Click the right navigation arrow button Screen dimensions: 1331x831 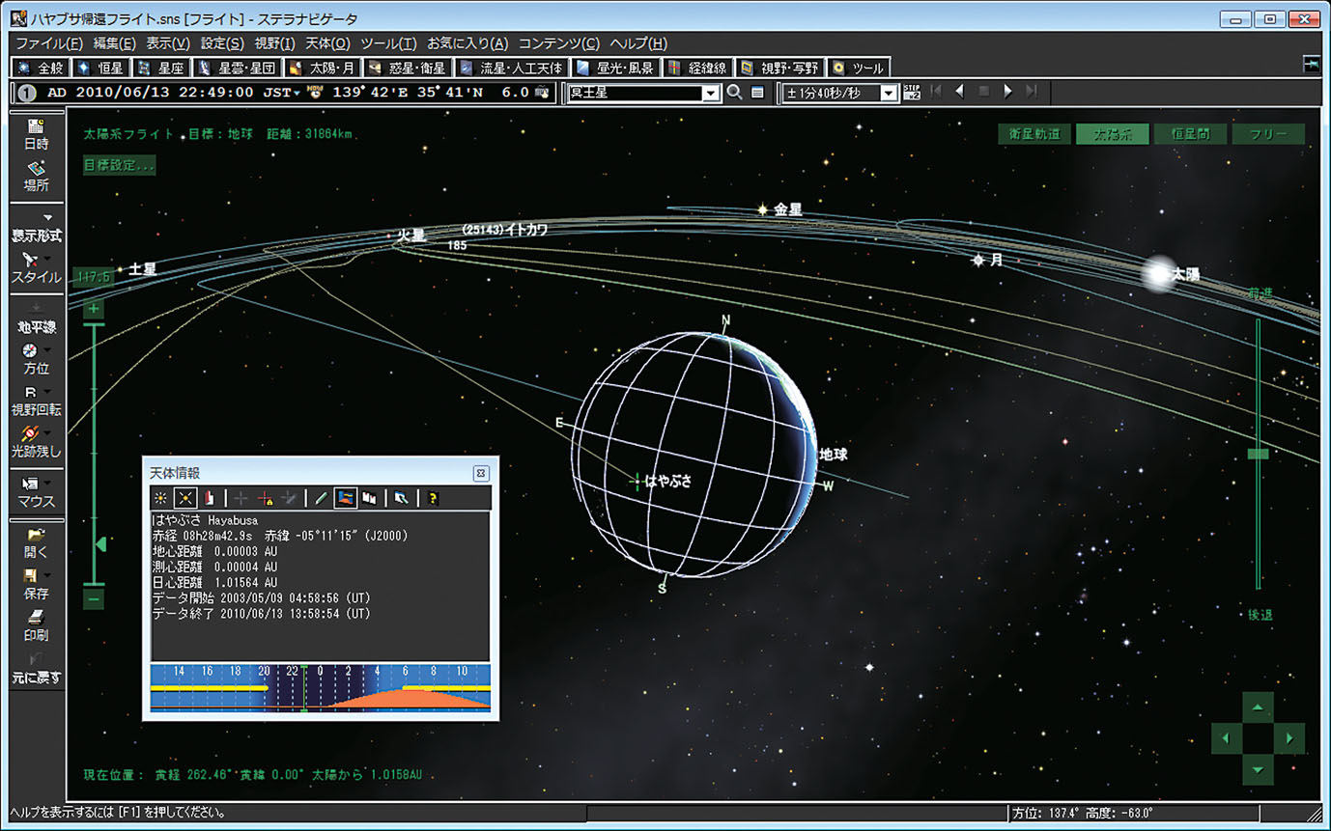(1289, 739)
